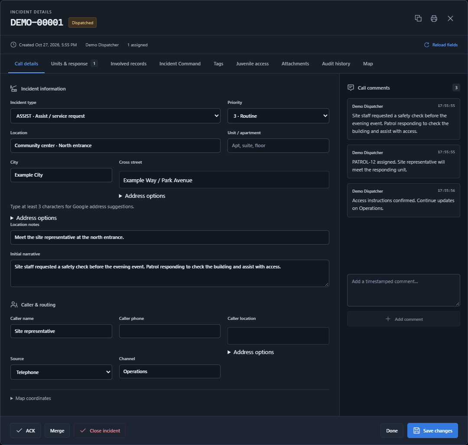View the Audit history tab
The height and width of the screenshot is (445, 468).
coord(336,64)
